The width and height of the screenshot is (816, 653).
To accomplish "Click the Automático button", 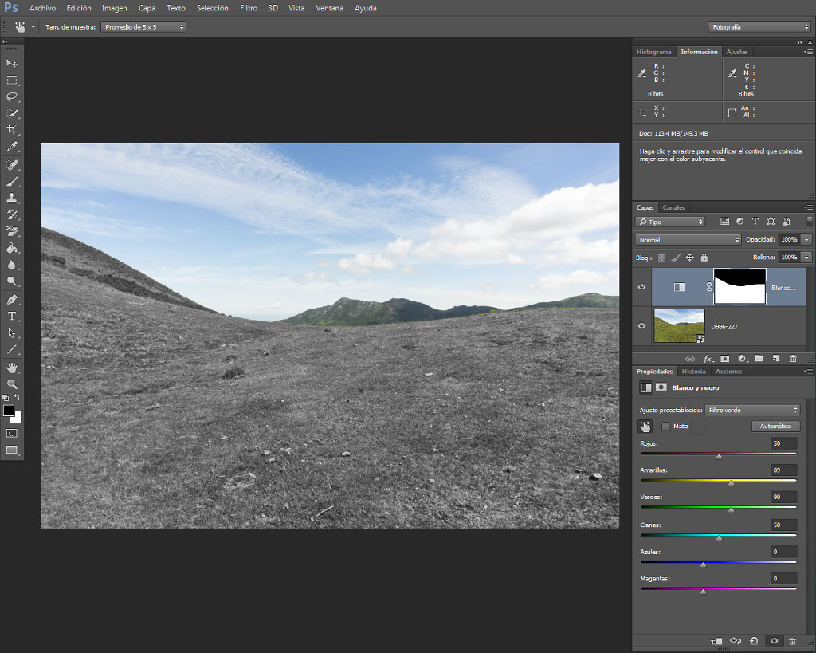I will tap(775, 426).
